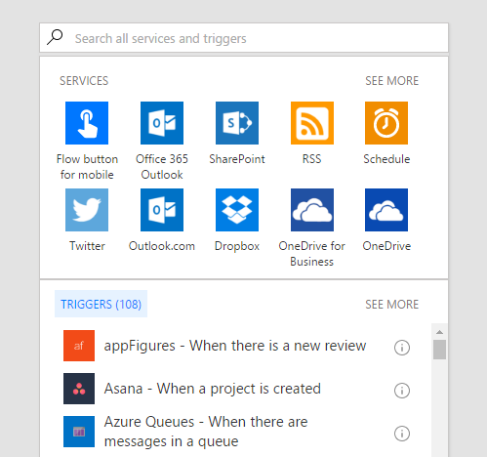
Task: Click the triggers list scrollbar thumb
Action: pos(439,350)
